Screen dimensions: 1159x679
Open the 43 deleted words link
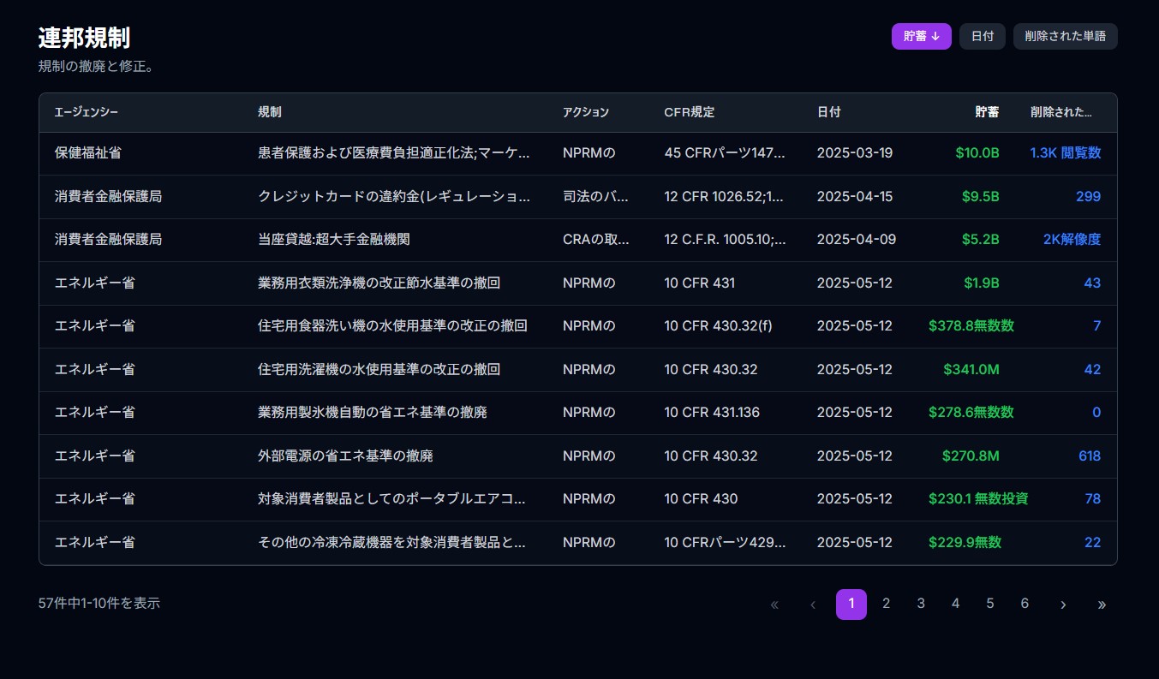tap(1092, 283)
